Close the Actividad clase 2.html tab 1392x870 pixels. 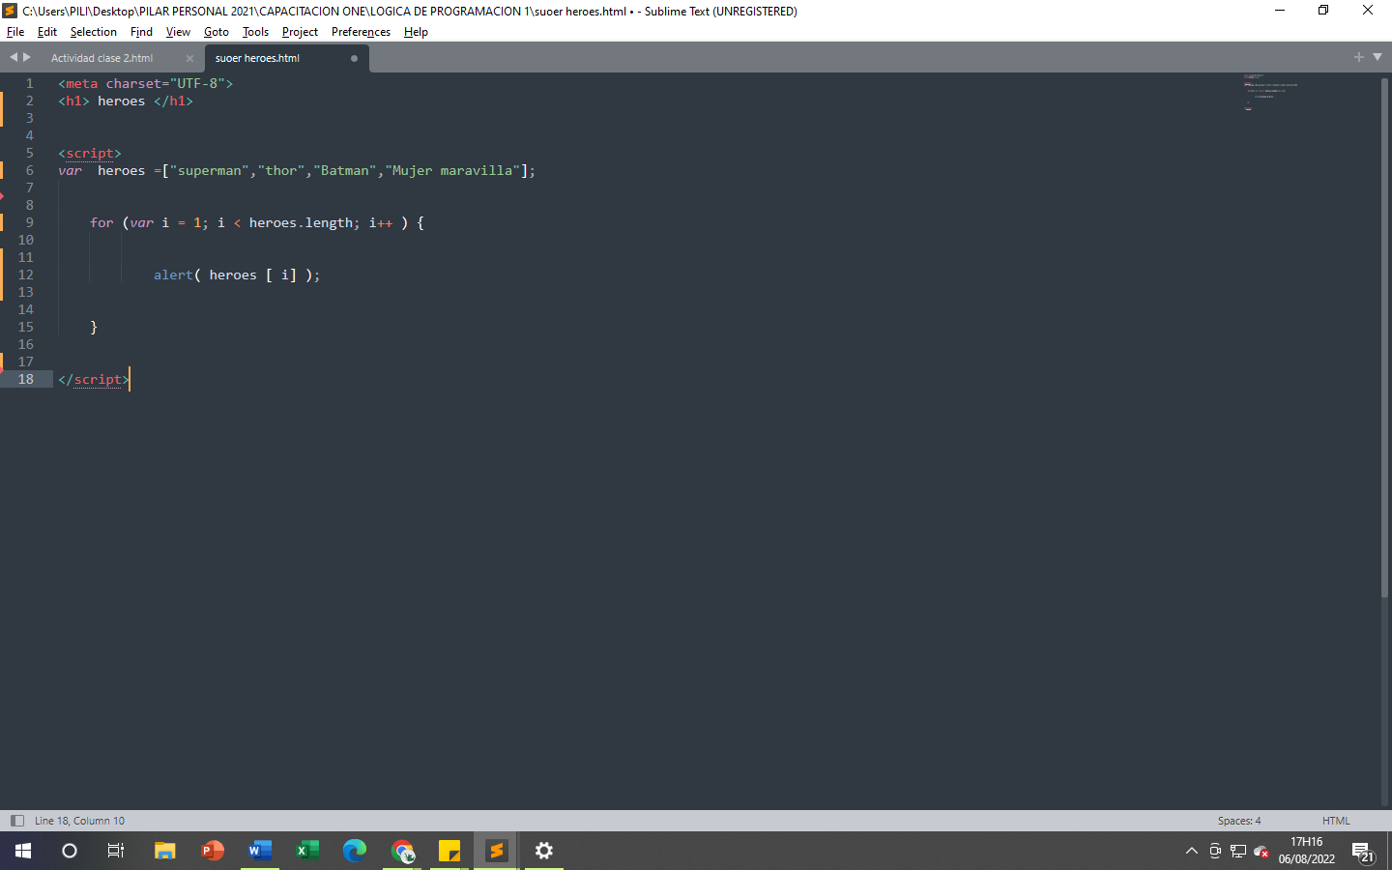click(189, 58)
